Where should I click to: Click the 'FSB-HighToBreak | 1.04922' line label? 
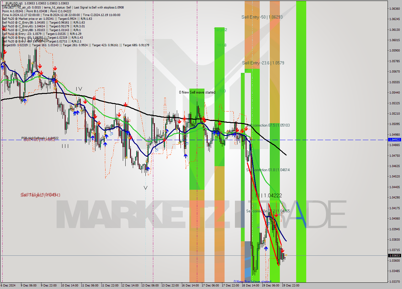point(40,138)
